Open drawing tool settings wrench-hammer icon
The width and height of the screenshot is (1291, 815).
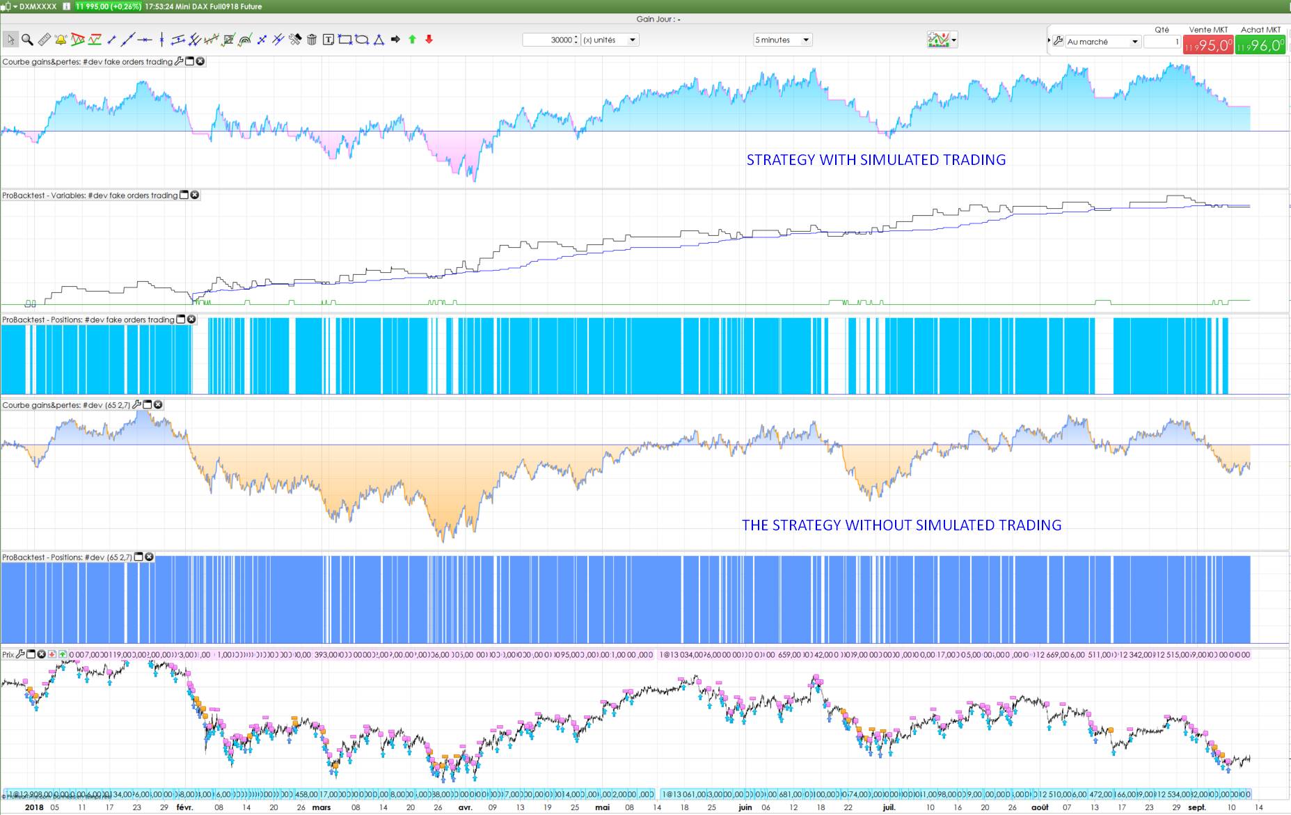pyautogui.click(x=295, y=40)
